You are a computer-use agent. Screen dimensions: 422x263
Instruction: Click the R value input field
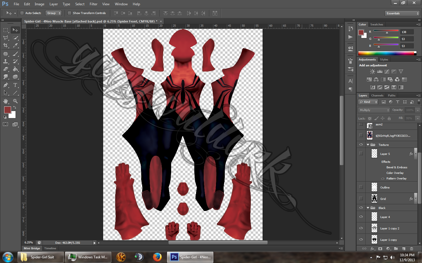pyautogui.click(x=407, y=32)
